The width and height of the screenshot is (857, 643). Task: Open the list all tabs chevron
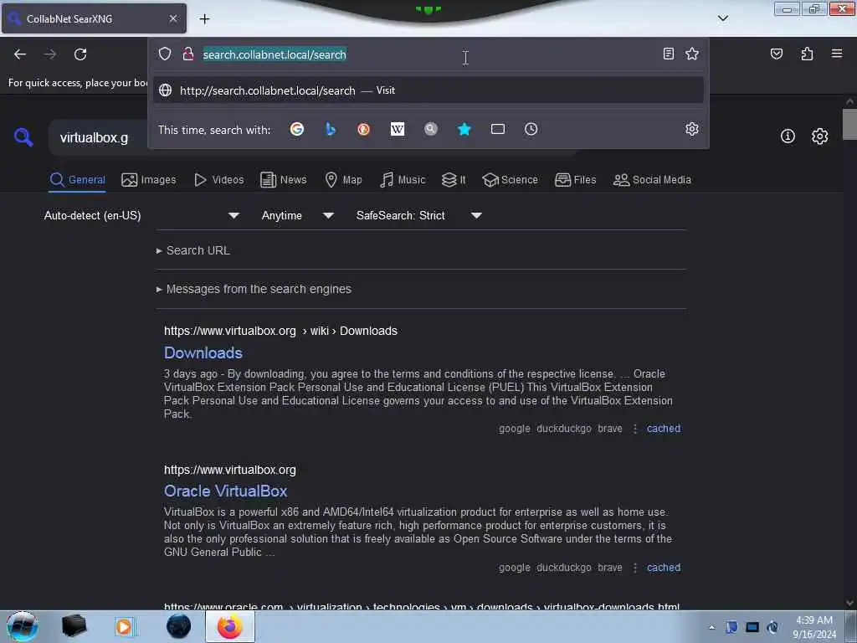pyautogui.click(x=722, y=18)
